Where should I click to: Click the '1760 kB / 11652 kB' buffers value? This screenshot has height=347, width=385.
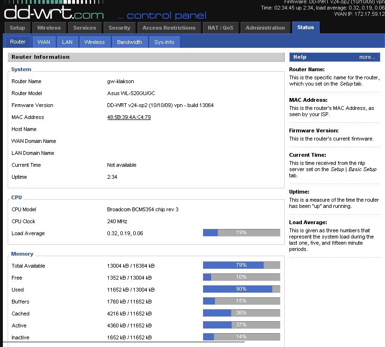pos(129,302)
